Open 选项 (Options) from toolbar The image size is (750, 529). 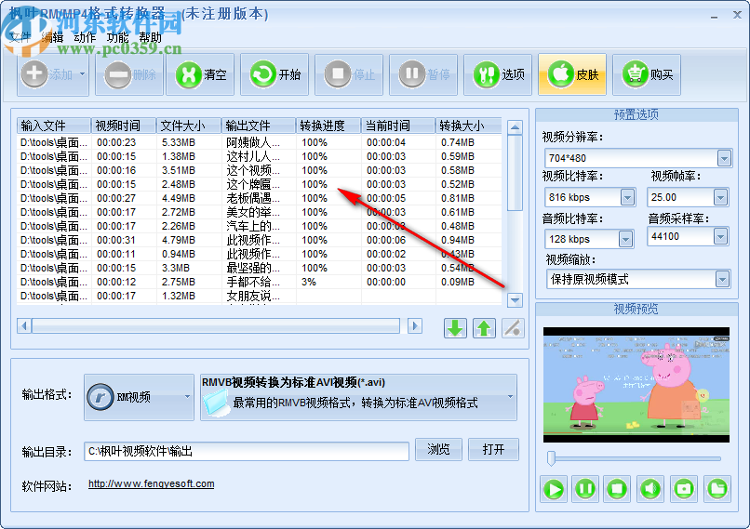[x=498, y=74]
